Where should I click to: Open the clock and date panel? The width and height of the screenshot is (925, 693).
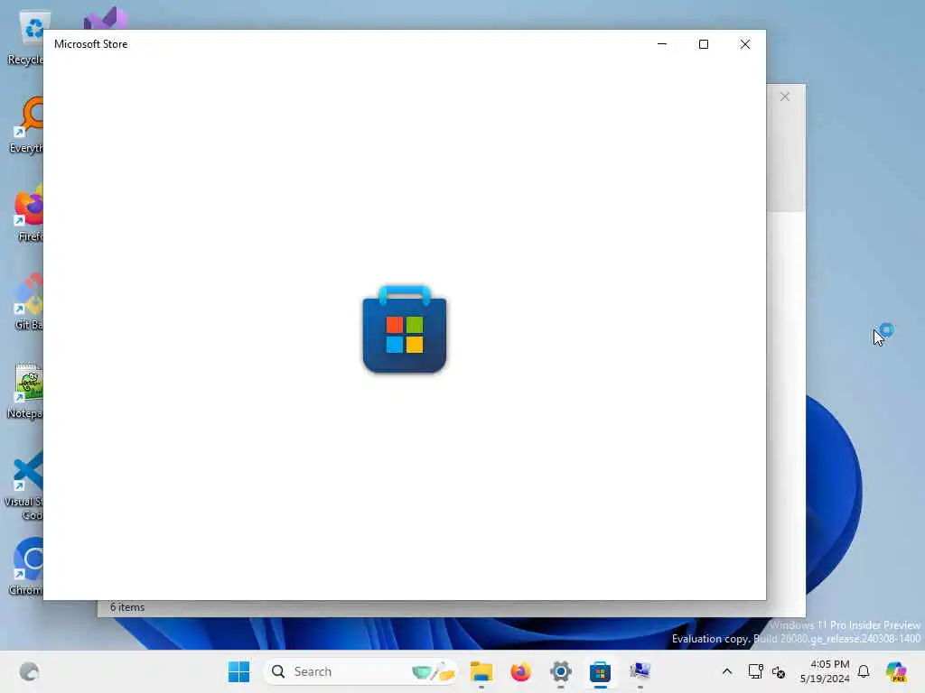pyautogui.click(x=824, y=671)
